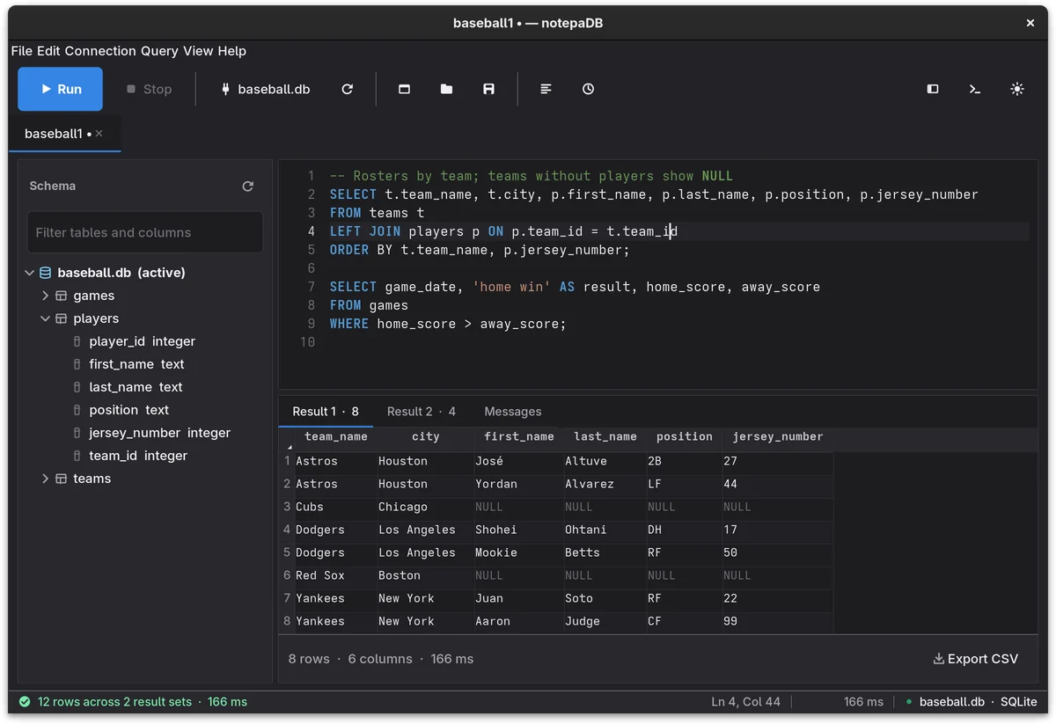Format the SQL query text
The width and height of the screenshot is (1056, 724).
pos(546,89)
